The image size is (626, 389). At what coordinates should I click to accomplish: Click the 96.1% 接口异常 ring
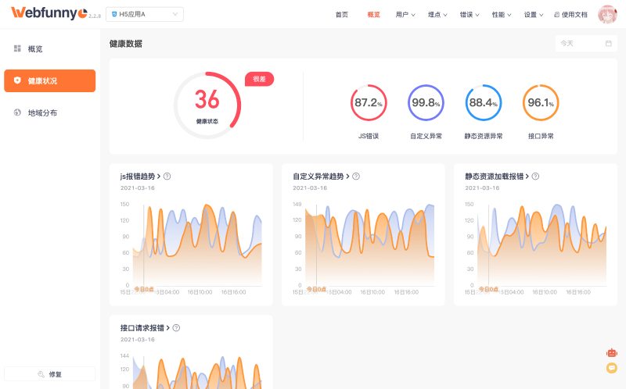(541, 102)
